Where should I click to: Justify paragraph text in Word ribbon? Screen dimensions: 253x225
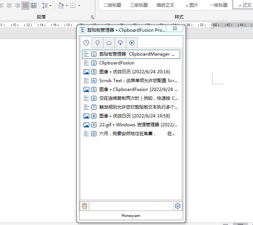25,6
